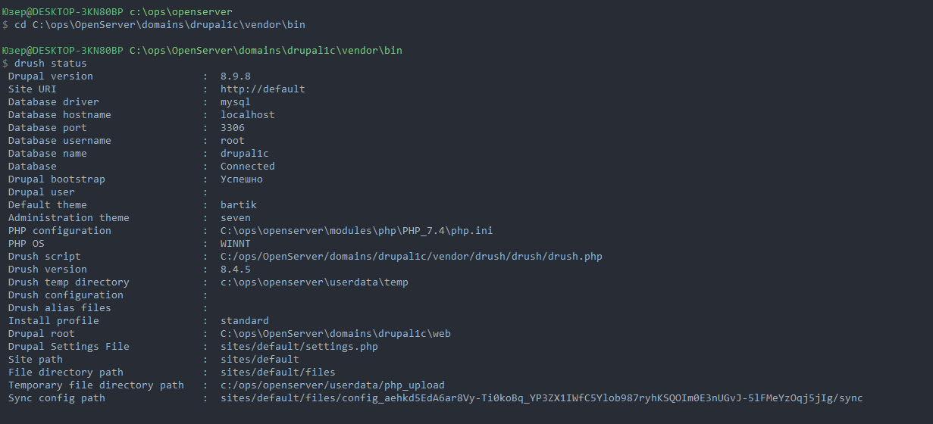Screen dimensions: 933x424
Task: Click the Install profile value standard
Action: 244,321
